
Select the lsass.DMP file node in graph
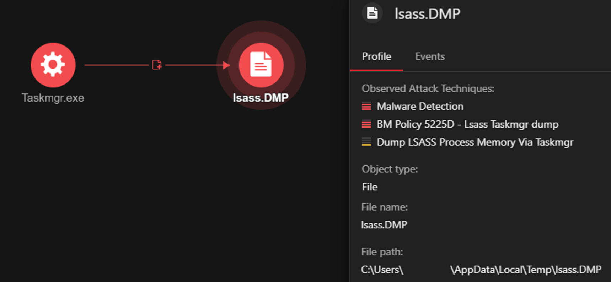coord(261,65)
